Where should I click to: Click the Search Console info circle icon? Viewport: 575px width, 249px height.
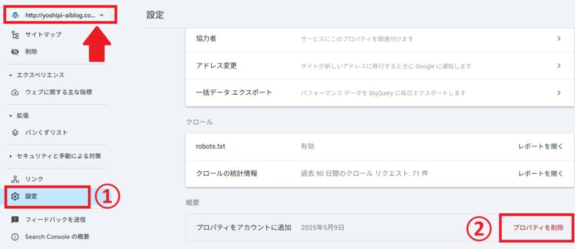[15, 237]
